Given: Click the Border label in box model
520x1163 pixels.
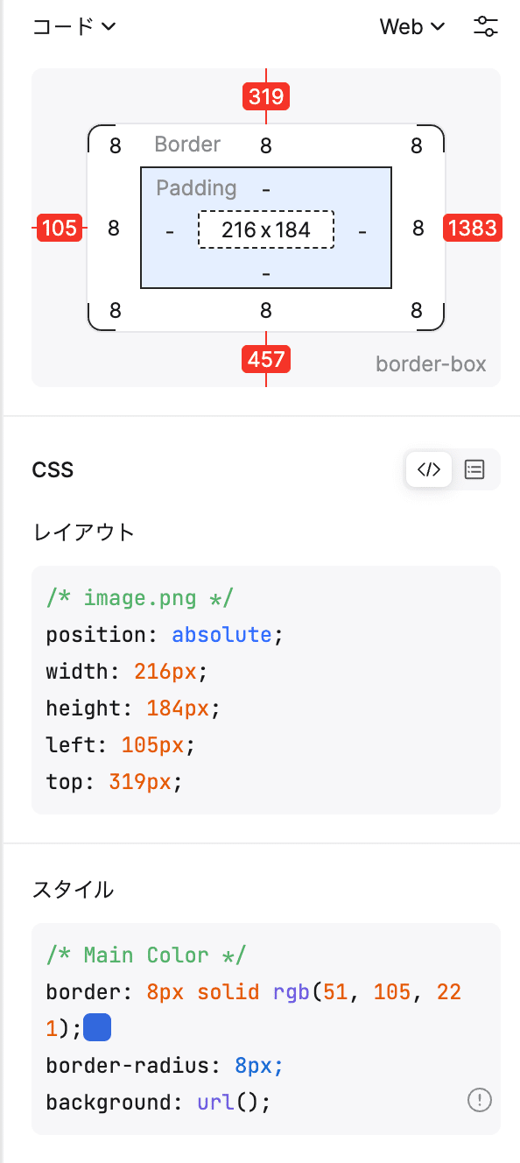Looking at the screenshot, I should (x=187, y=144).
